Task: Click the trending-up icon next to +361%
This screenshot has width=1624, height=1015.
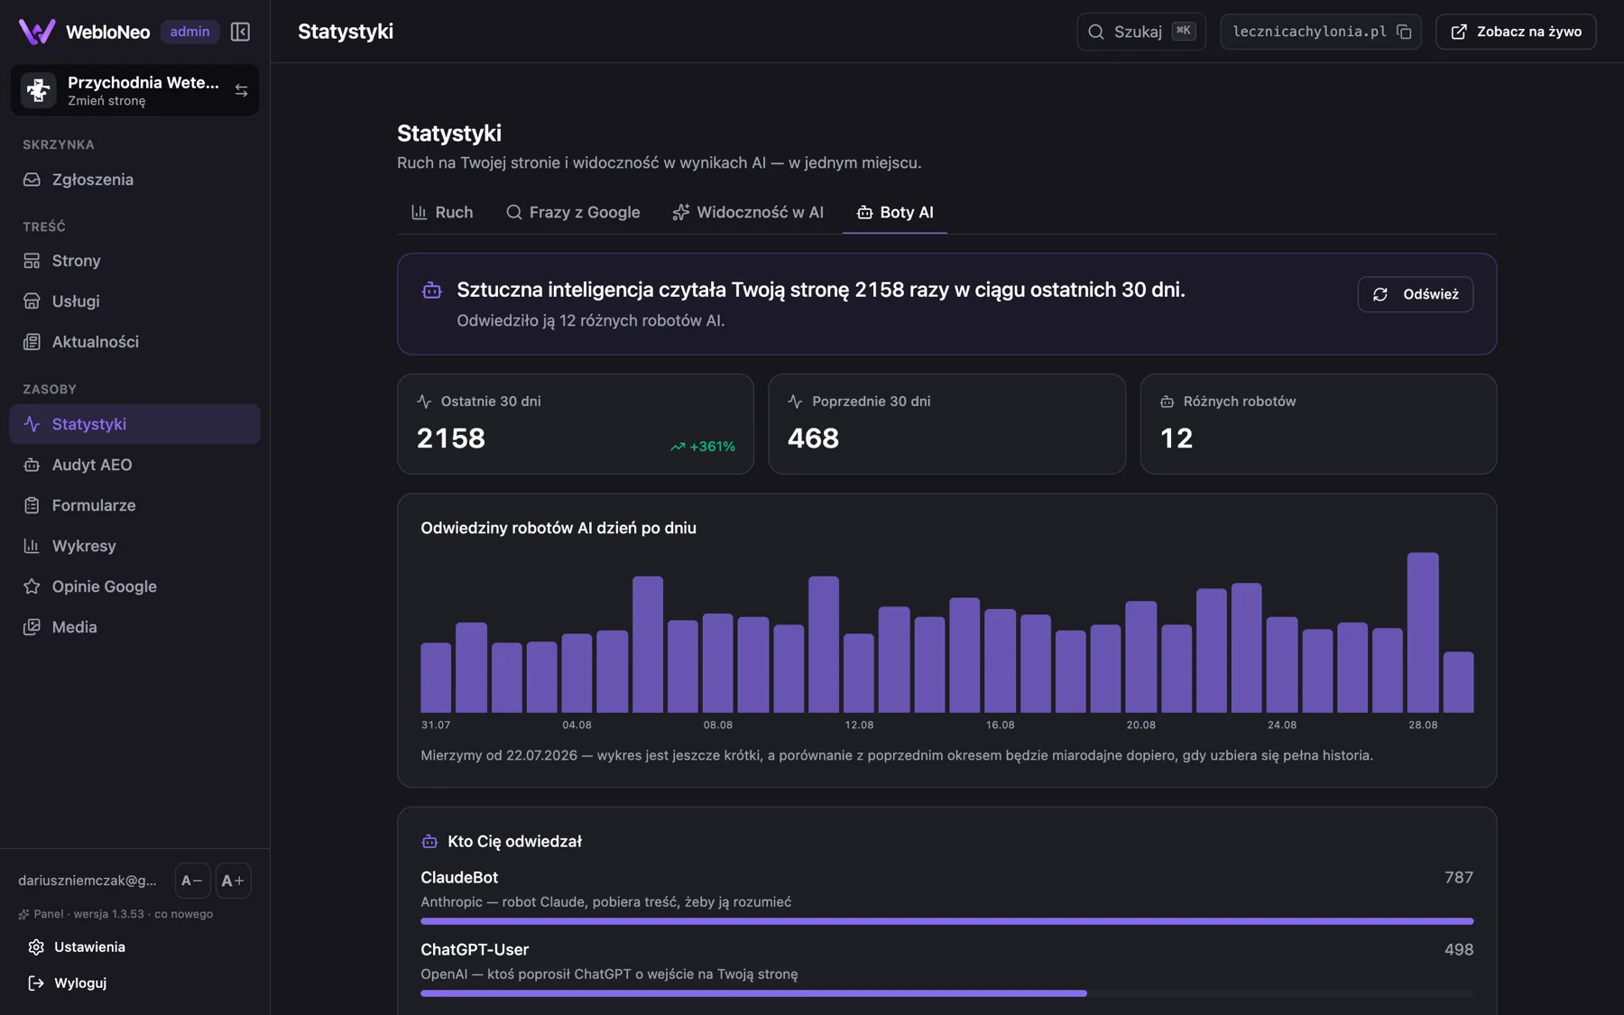Action: pos(678,447)
